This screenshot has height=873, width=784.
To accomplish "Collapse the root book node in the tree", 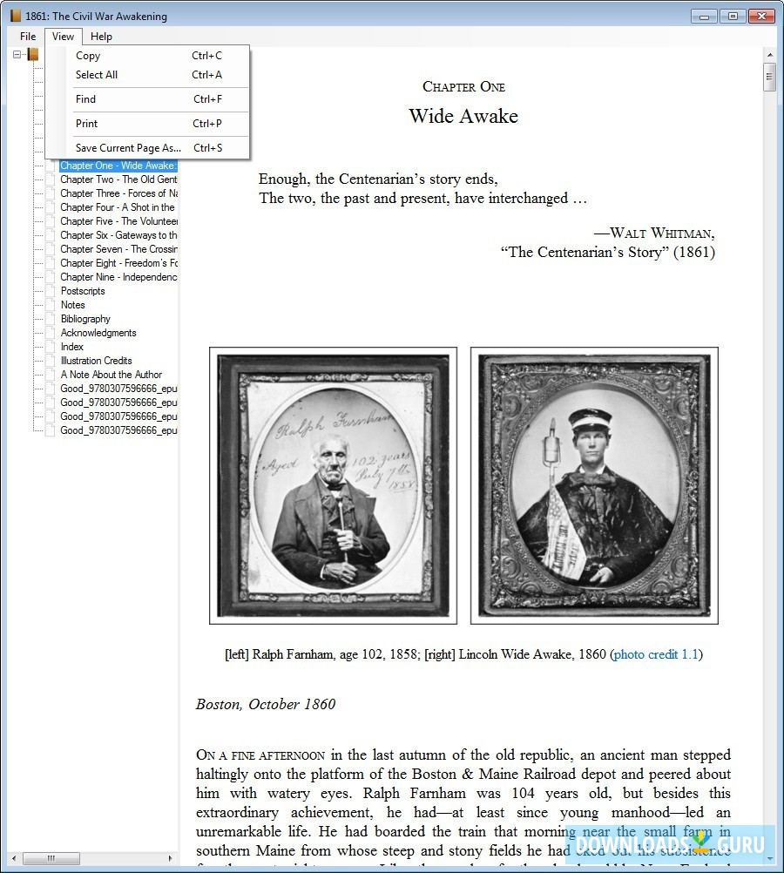I will pyautogui.click(x=17, y=53).
